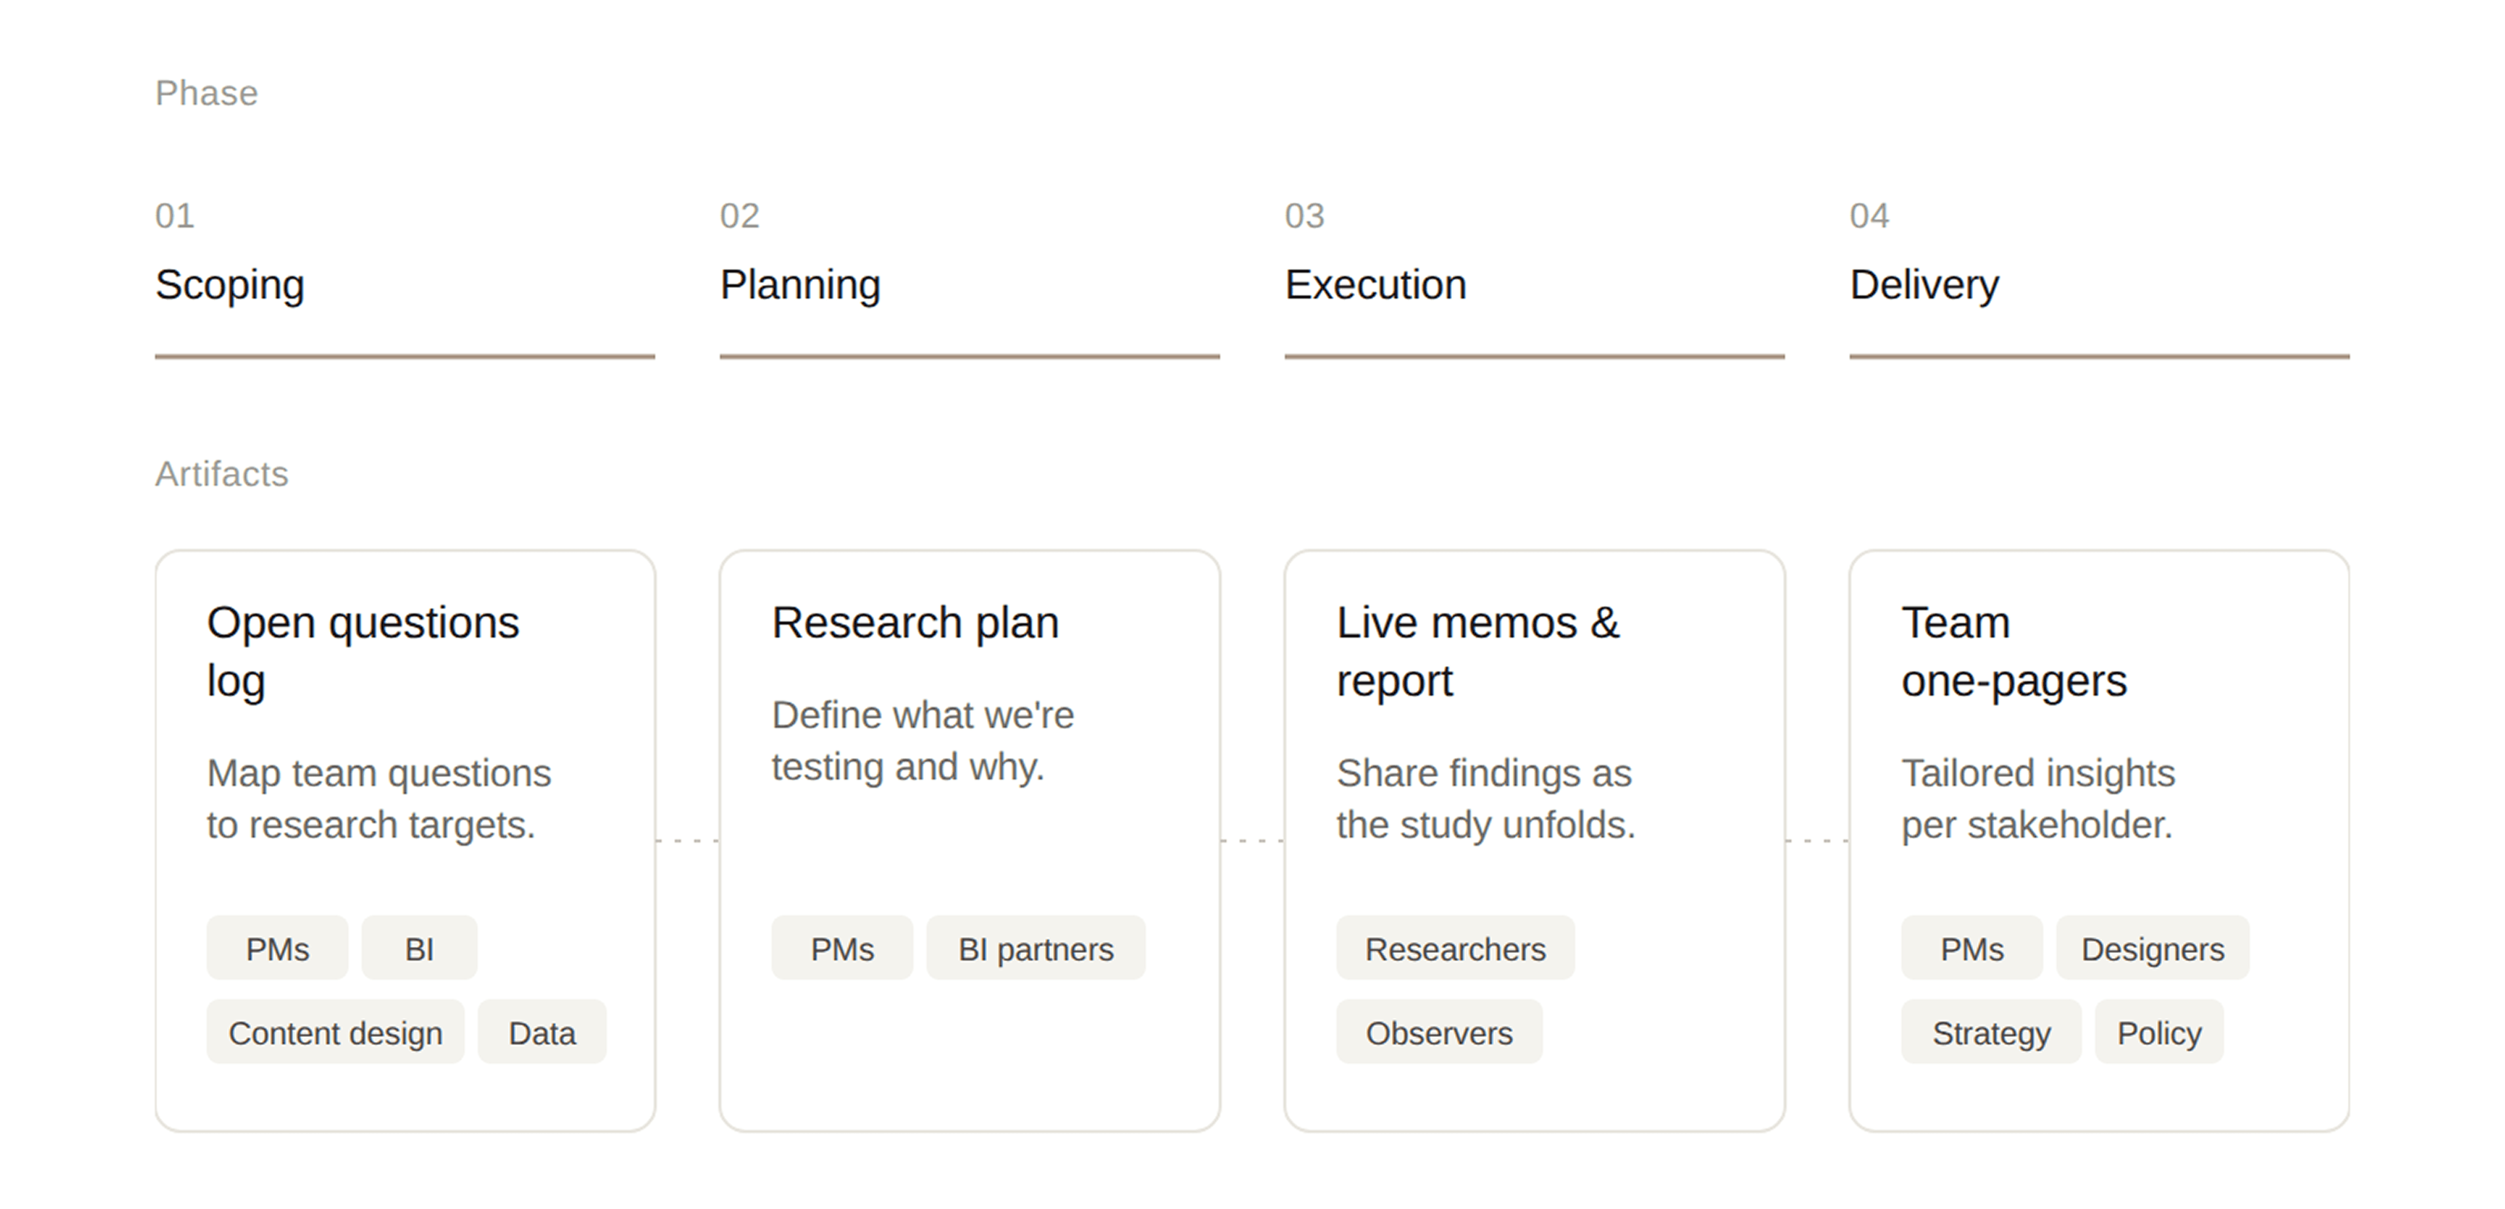Open the Open questions log card
The image size is (2505, 1209).
pos(405,840)
